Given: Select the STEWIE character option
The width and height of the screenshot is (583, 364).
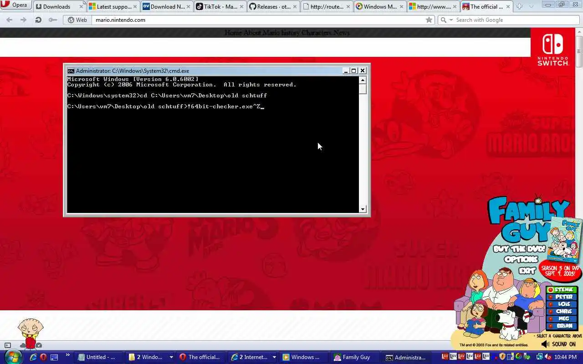Looking at the screenshot, I should 562,290.
